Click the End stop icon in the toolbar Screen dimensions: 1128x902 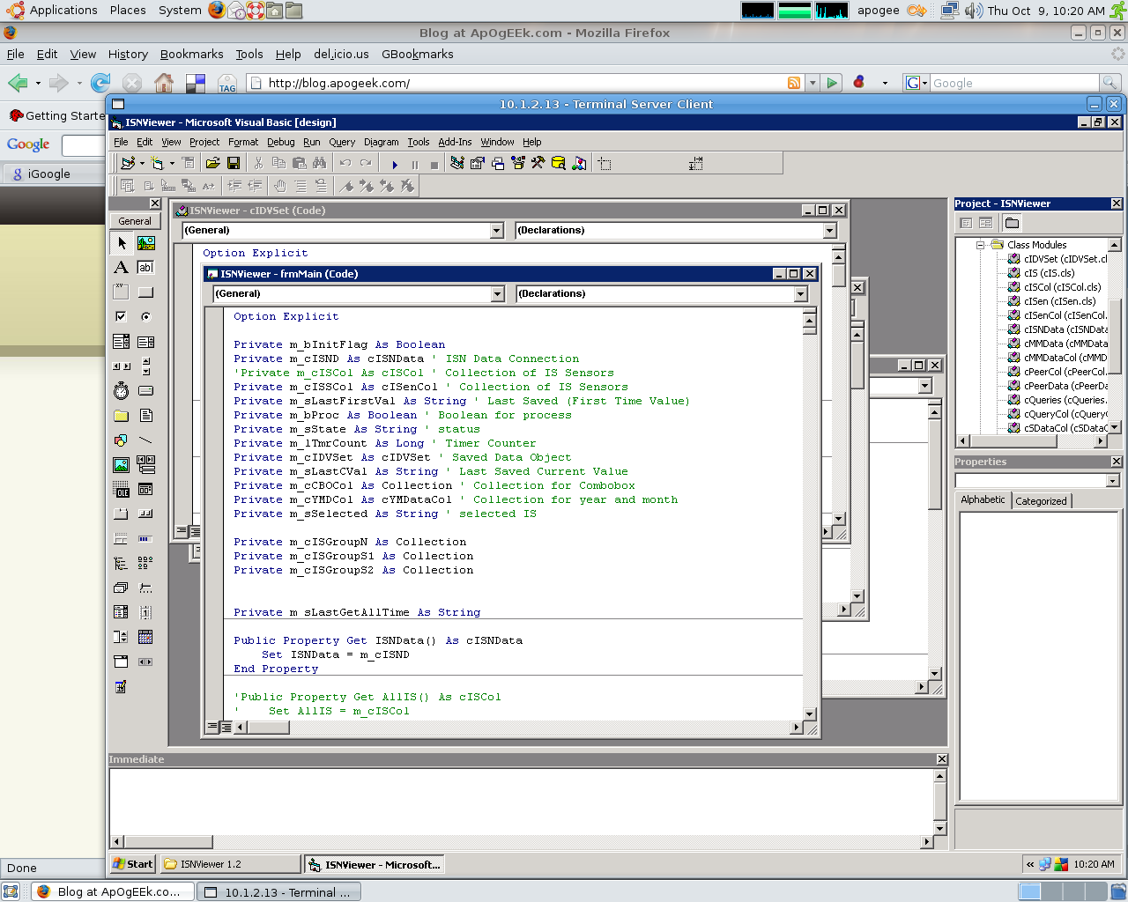tap(434, 164)
